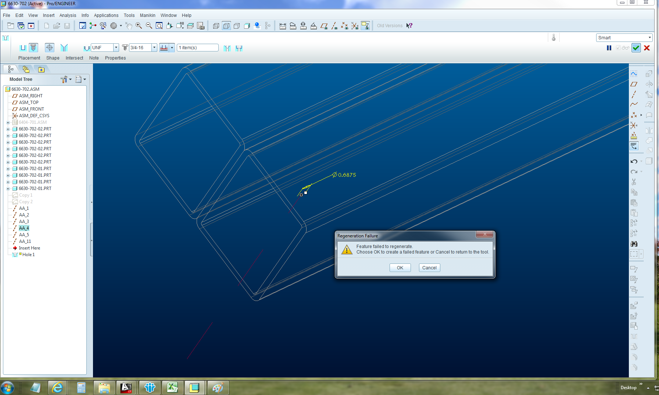This screenshot has height=395, width=659.
Task: Click the datum plane tool icon
Action: (x=634, y=84)
